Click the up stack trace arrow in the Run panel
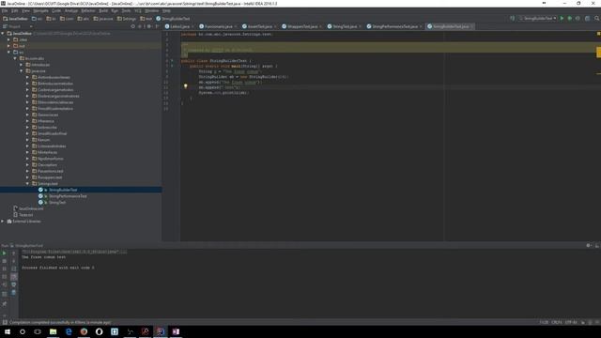The image size is (601, 338). click(x=14, y=253)
